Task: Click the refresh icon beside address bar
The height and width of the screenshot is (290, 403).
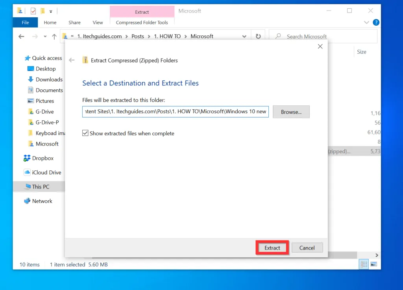Action: pyautogui.click(x=258, y=36)
